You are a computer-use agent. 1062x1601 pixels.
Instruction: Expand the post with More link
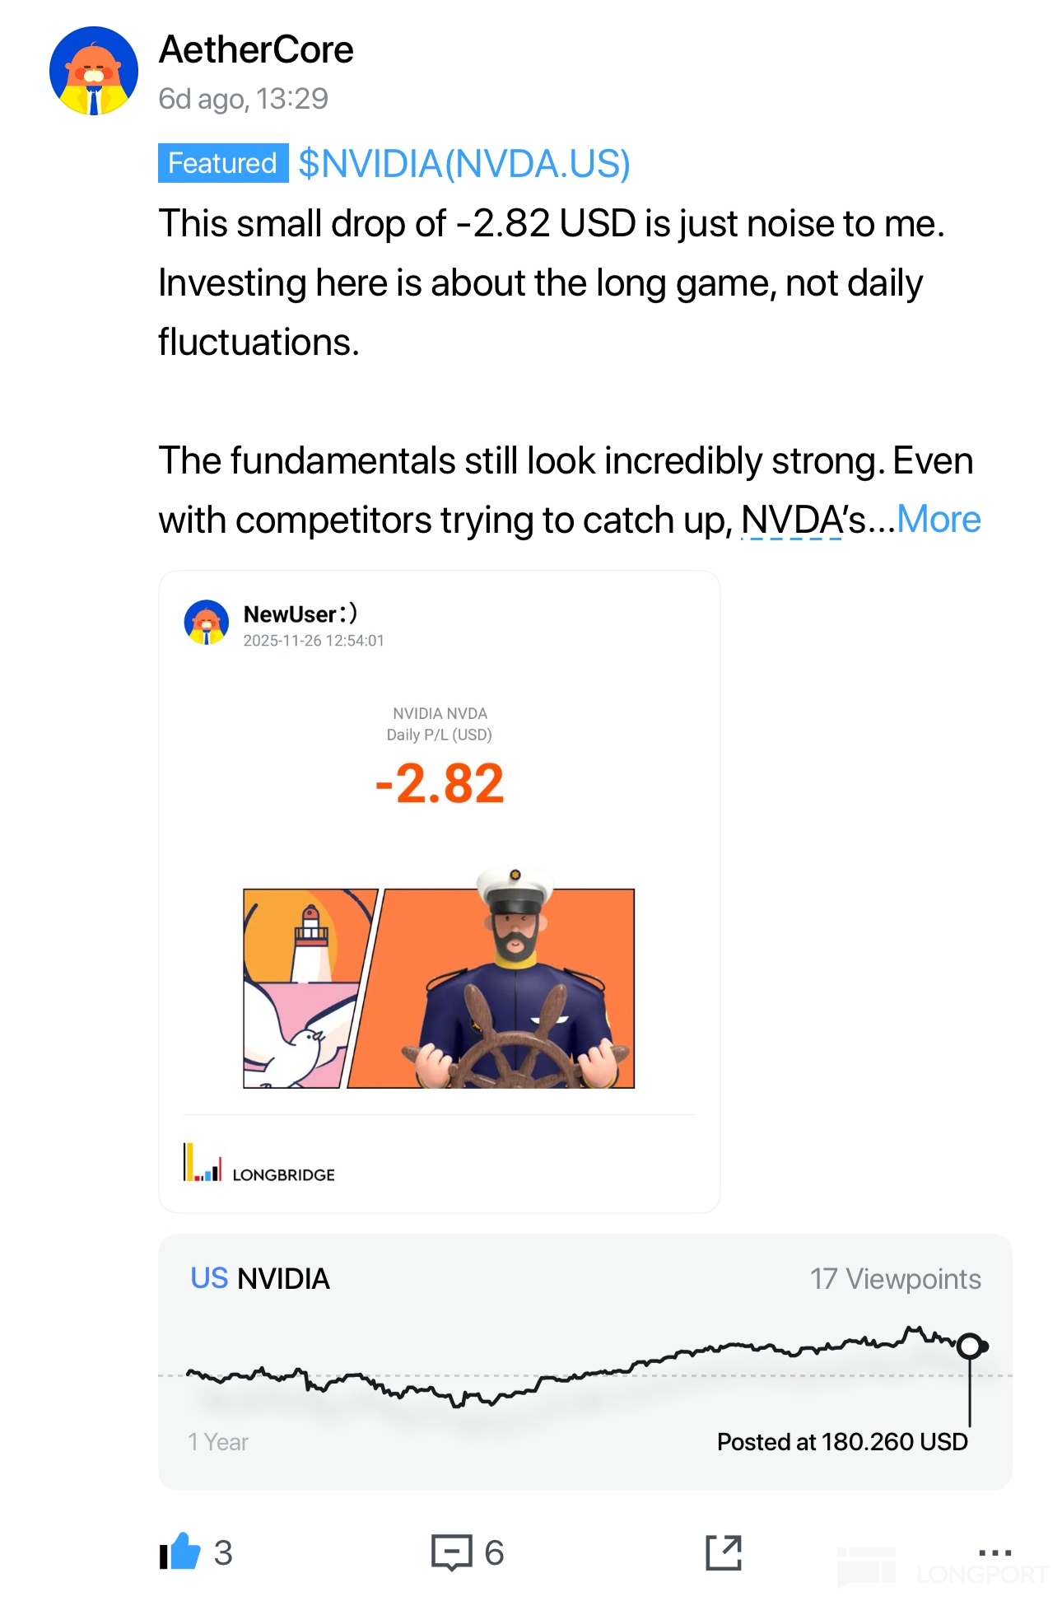click(939, 520)
